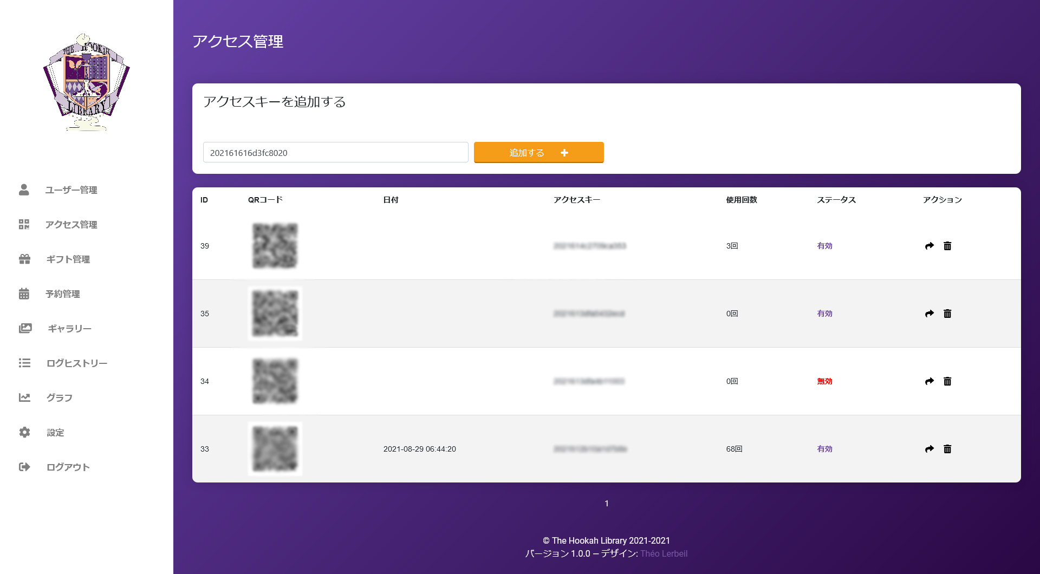
Task: Delete access key row 34 with trash icon
Action: tap(947, 381)
